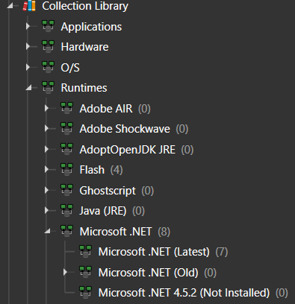
Task: Select Adobe Shockwave collection
Action: coord(125,129)
